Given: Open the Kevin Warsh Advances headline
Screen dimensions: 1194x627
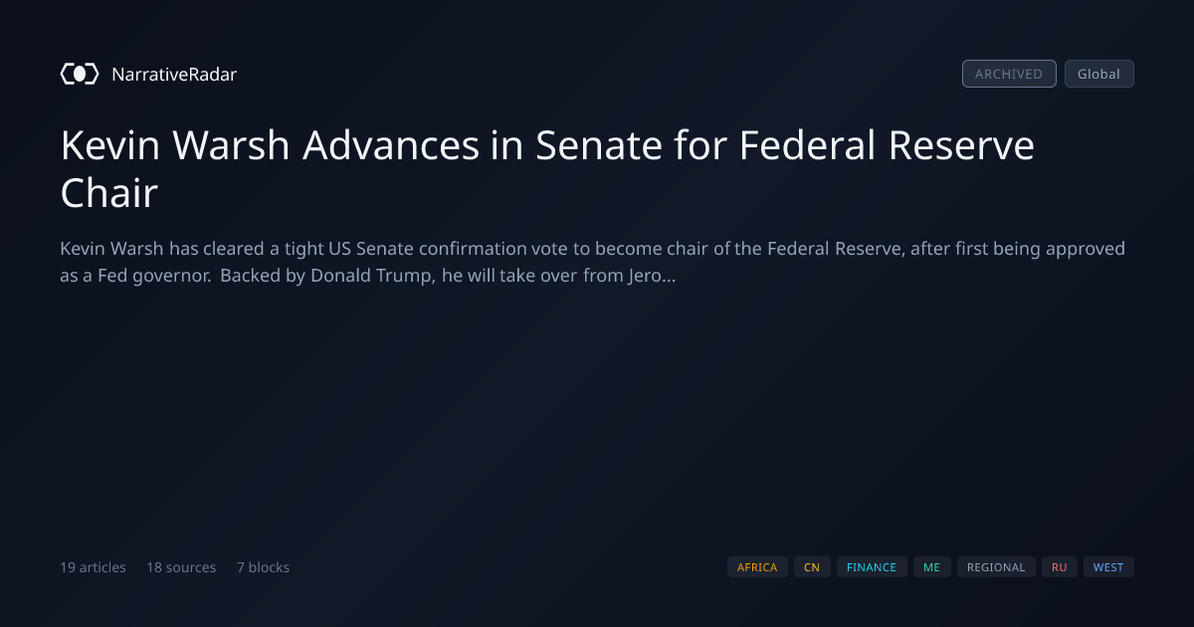Looking at the screenshot, I should 547,169.
